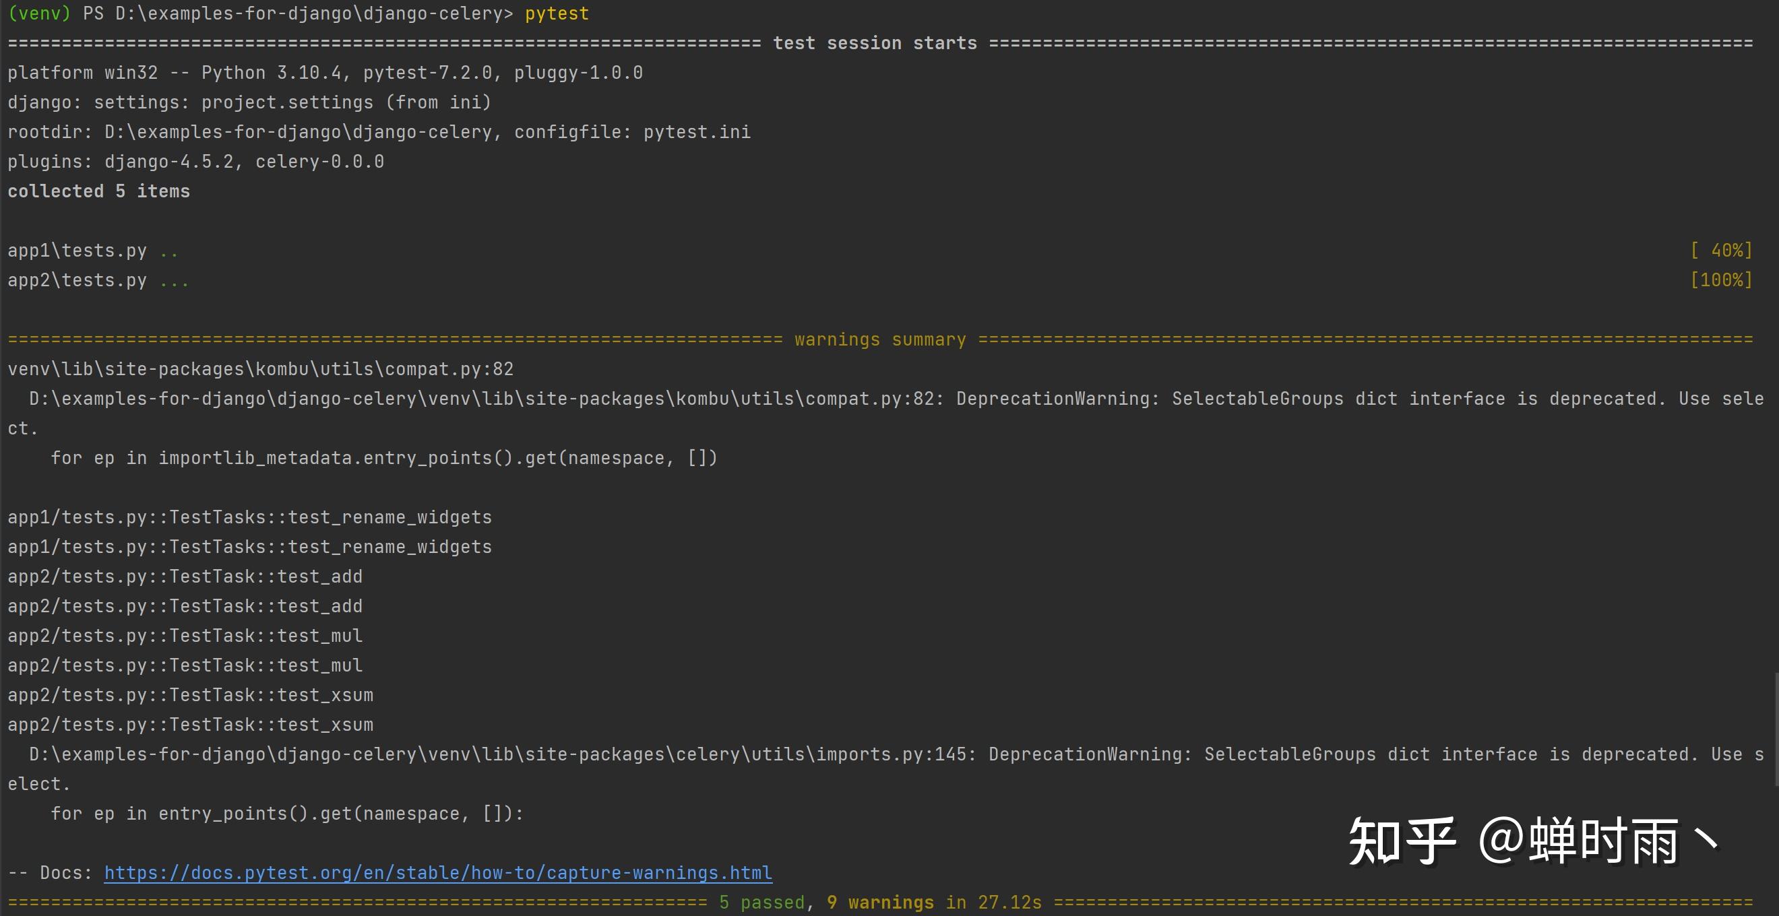The height and width of the screenshot is (916, 1779).
Task: Click the first test_rename_widgets test entry
Action: pos(249,517)
